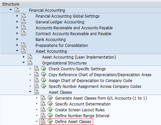Viewport: 161px width, 125px height.
Task: Click Check Country-Specific Settings text
Action: pyautogui.click(x=77, y=69)
